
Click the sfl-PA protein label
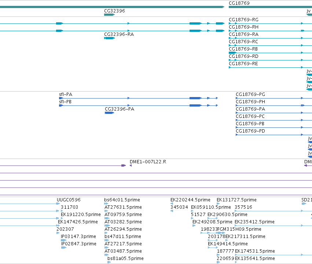tap(66, 94)
